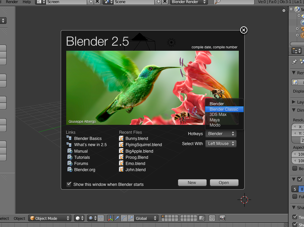This screenshot has width=304, height=227.
Task: Select the first layer button
Action: tap(163, 216)
